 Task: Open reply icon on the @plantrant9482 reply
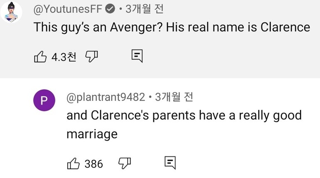(170, 163)
